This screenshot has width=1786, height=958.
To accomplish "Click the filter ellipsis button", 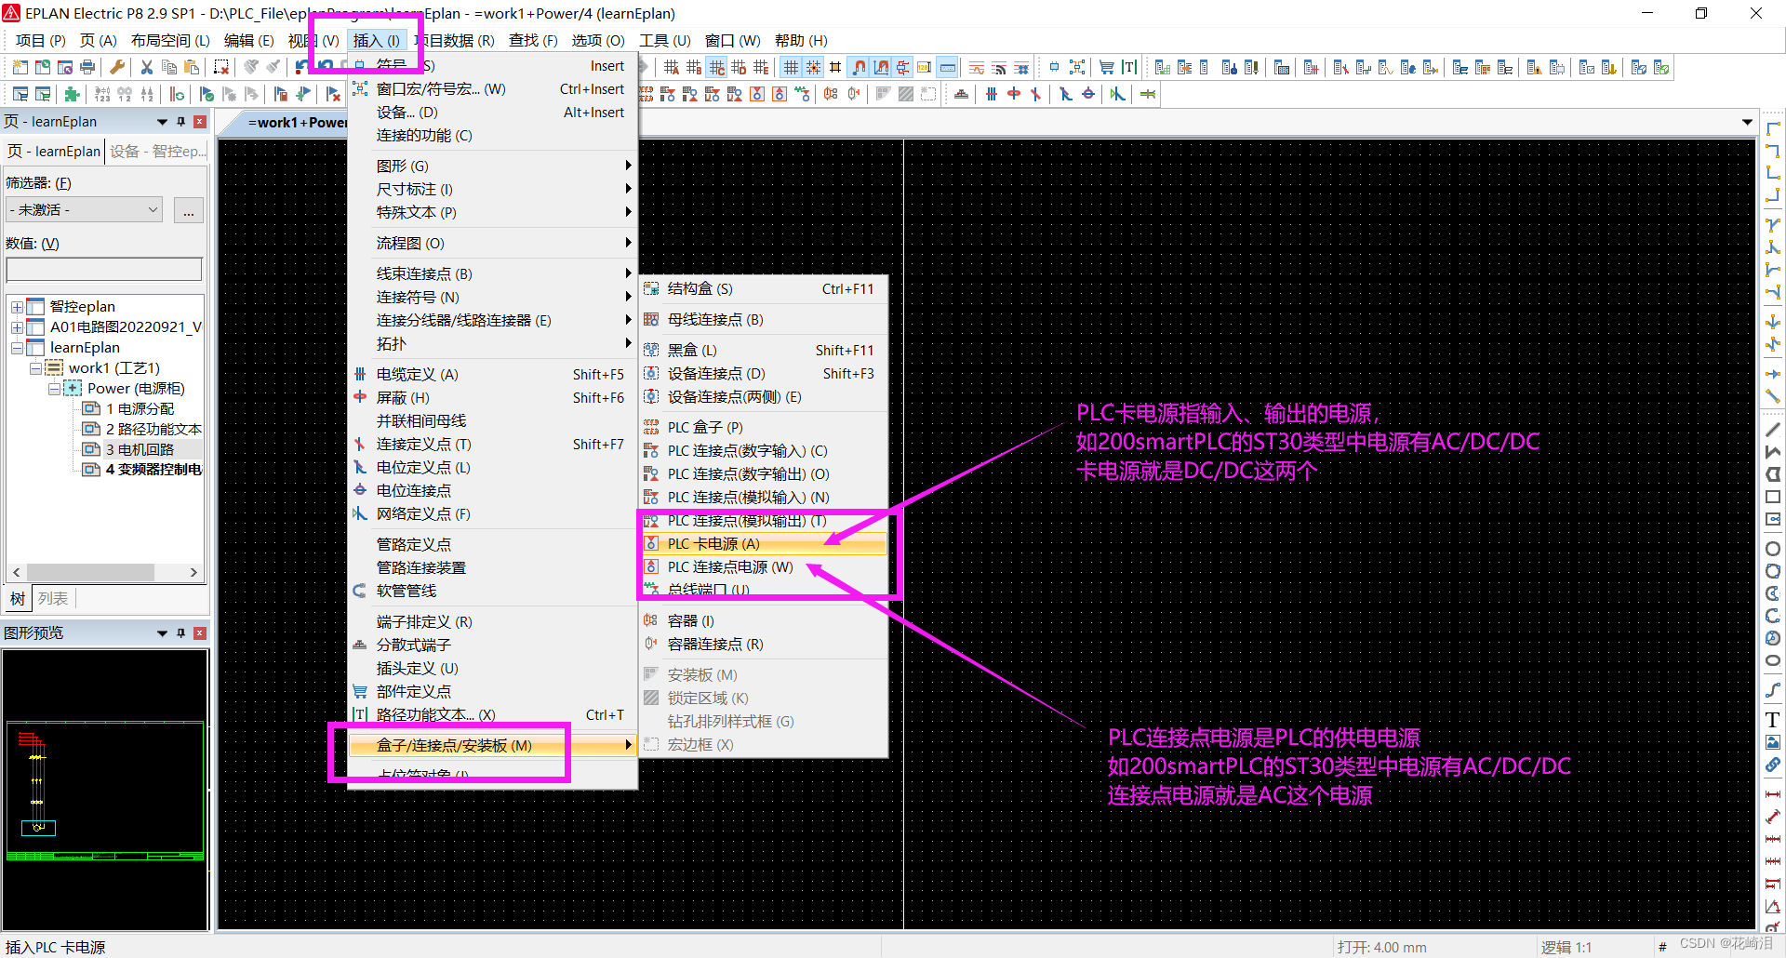I will click(x=189, y=210).
